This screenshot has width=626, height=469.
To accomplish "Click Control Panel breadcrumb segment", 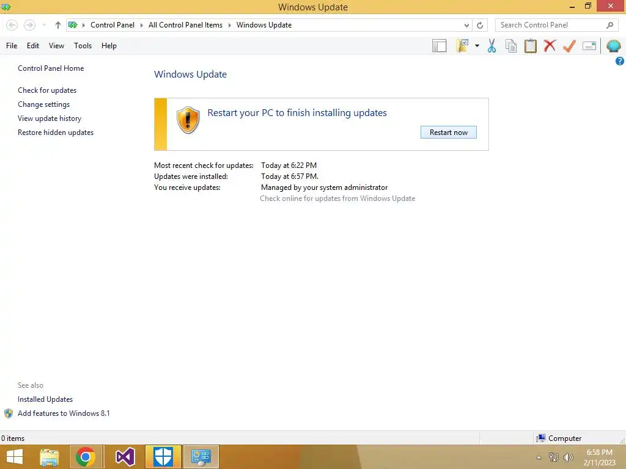I will pyautogui.click(x=112, y=25).
